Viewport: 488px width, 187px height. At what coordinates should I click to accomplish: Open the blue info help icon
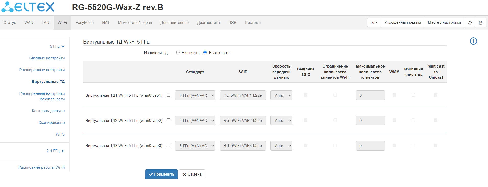[473, 41]
